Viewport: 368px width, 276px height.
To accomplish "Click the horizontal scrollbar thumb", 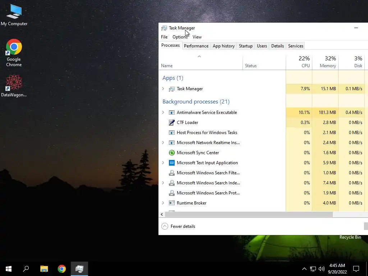I will 249,214.
